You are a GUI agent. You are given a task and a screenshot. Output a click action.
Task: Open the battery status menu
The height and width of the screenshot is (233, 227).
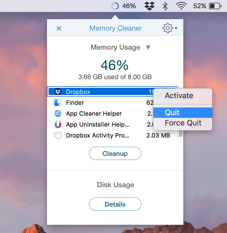point(215,6)
